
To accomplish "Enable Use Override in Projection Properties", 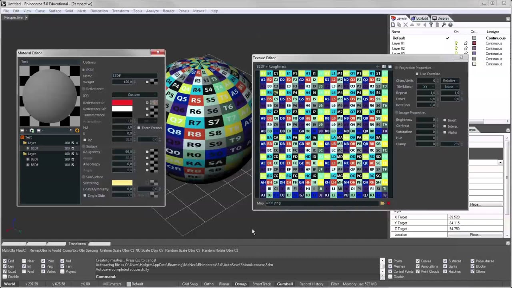I will tap(417, 74).
